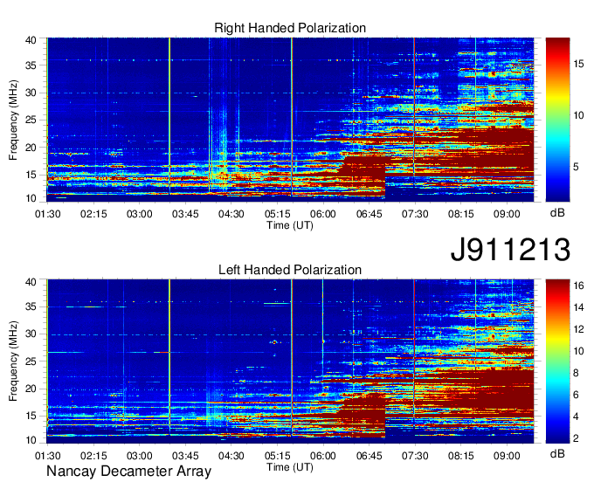This screenshot has height=482, width=594.
Task: Click "08:15" time tick of Right Handed plot
Action: click(x=461, y=214)
